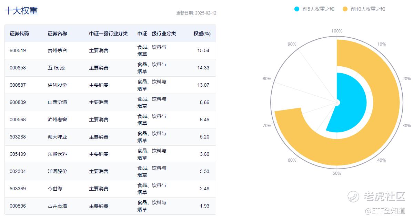The width and height of the screenshot is (413, 220).
Task: Click the blue legend dot for 前5大权重之和
Action: (x=297, y=9)
